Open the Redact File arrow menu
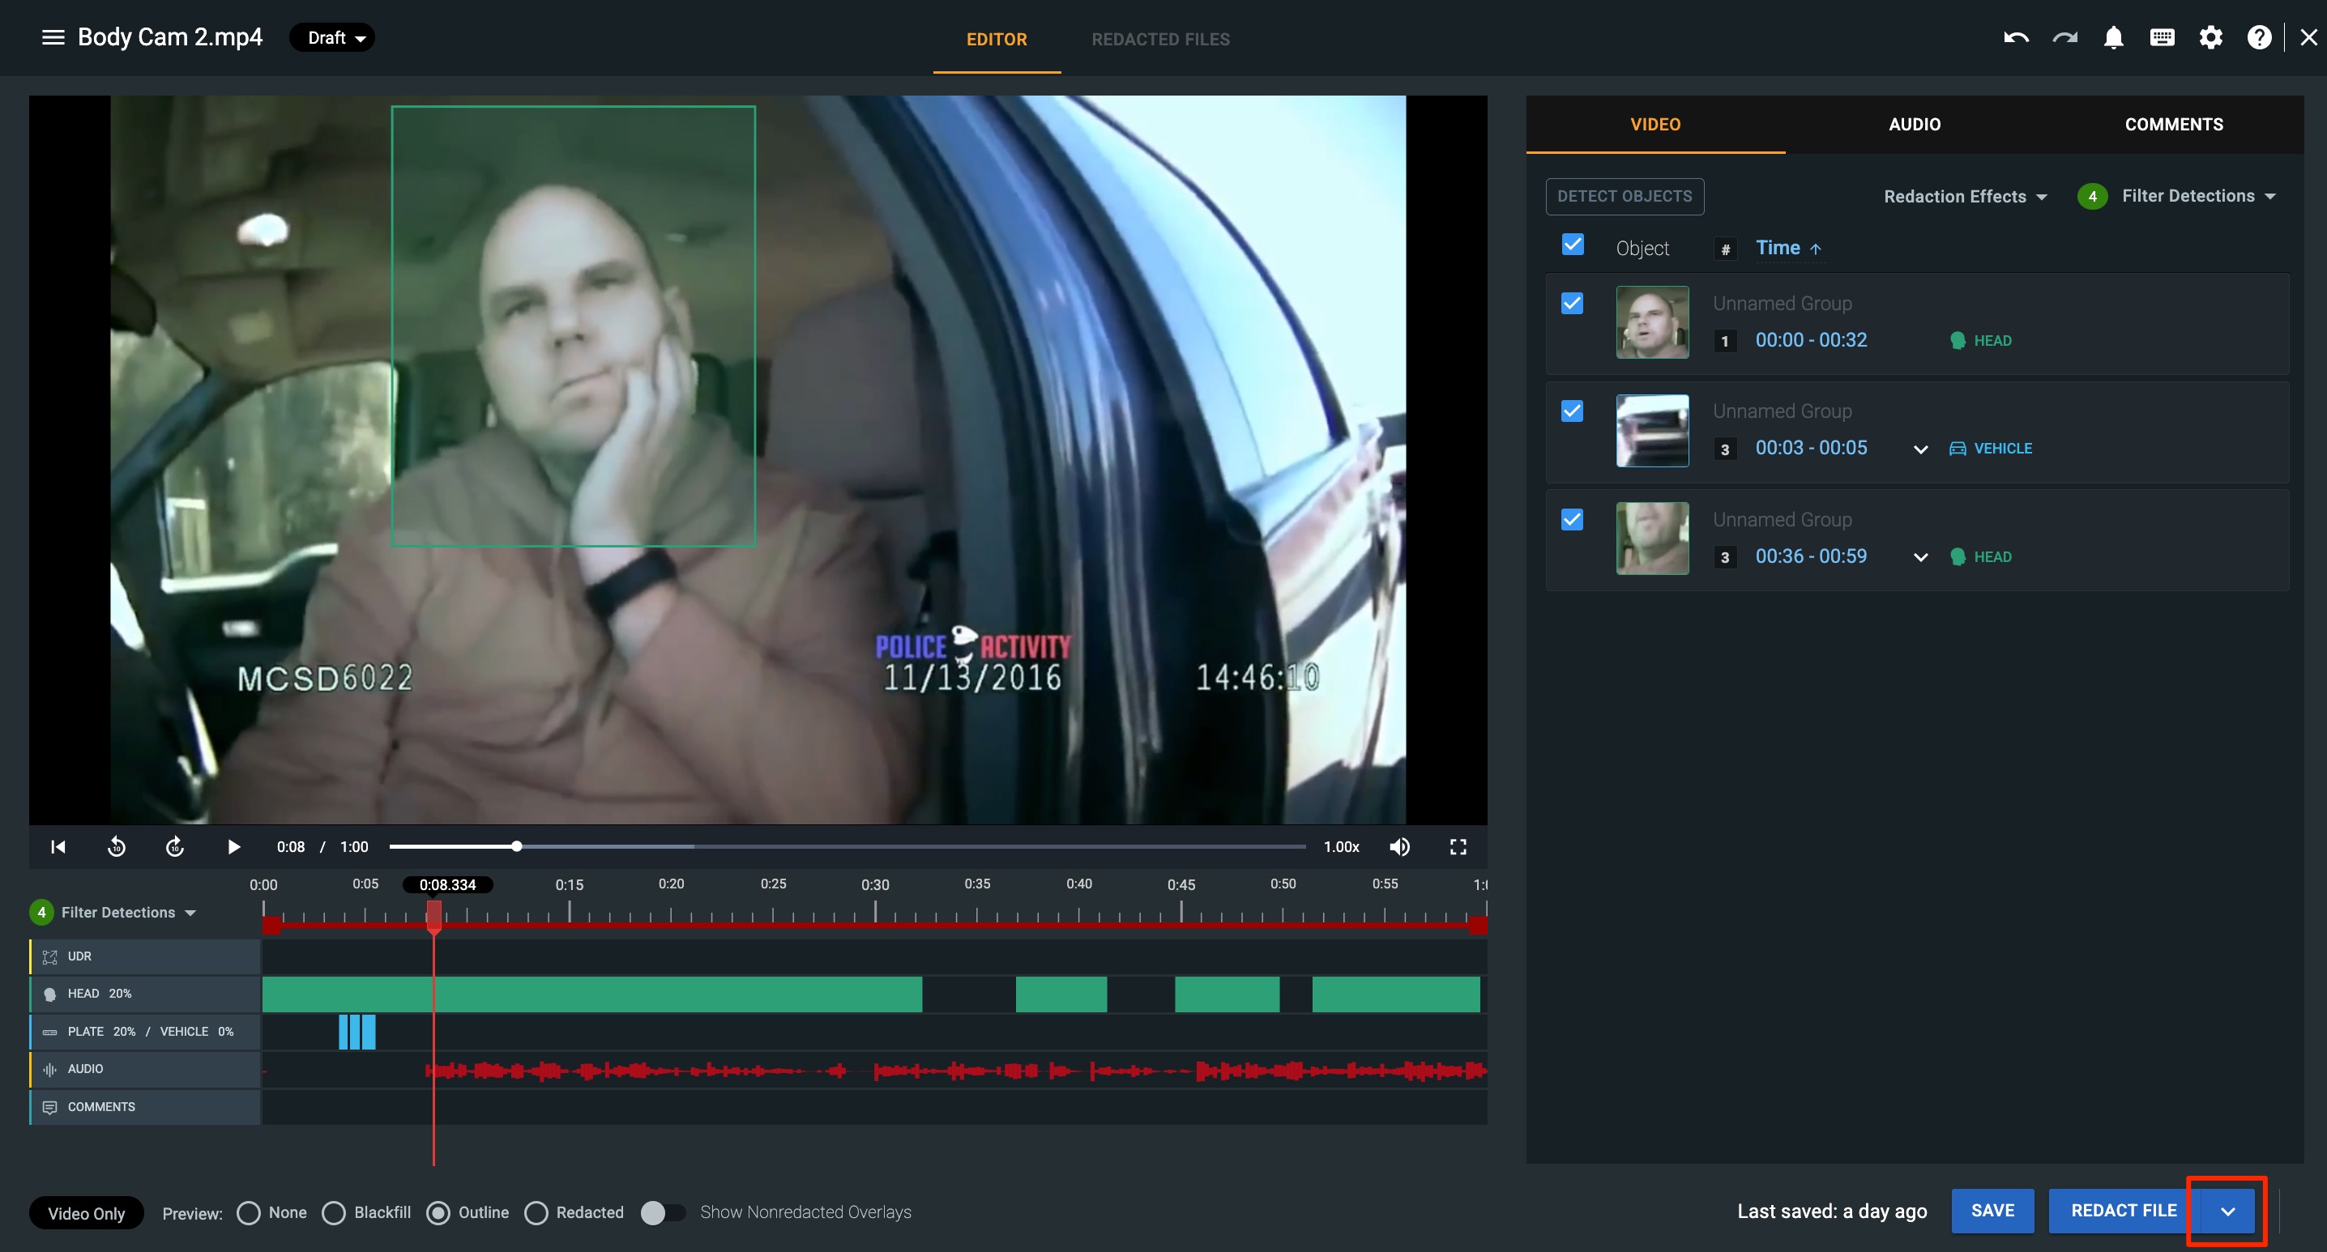 click(x=2227, y=1212)
